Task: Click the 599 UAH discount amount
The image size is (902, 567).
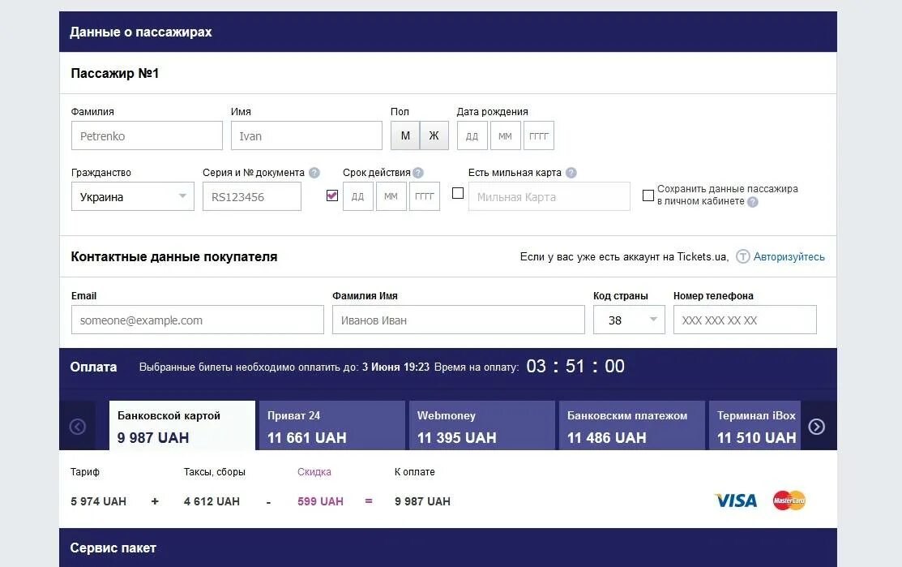Action: pyautogui.click(x=320, y=501)
